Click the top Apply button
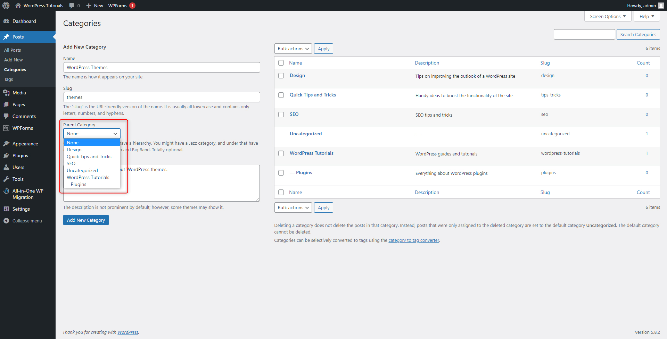The width and height of the screenshot is (667, 339). [x=324, y=49]
